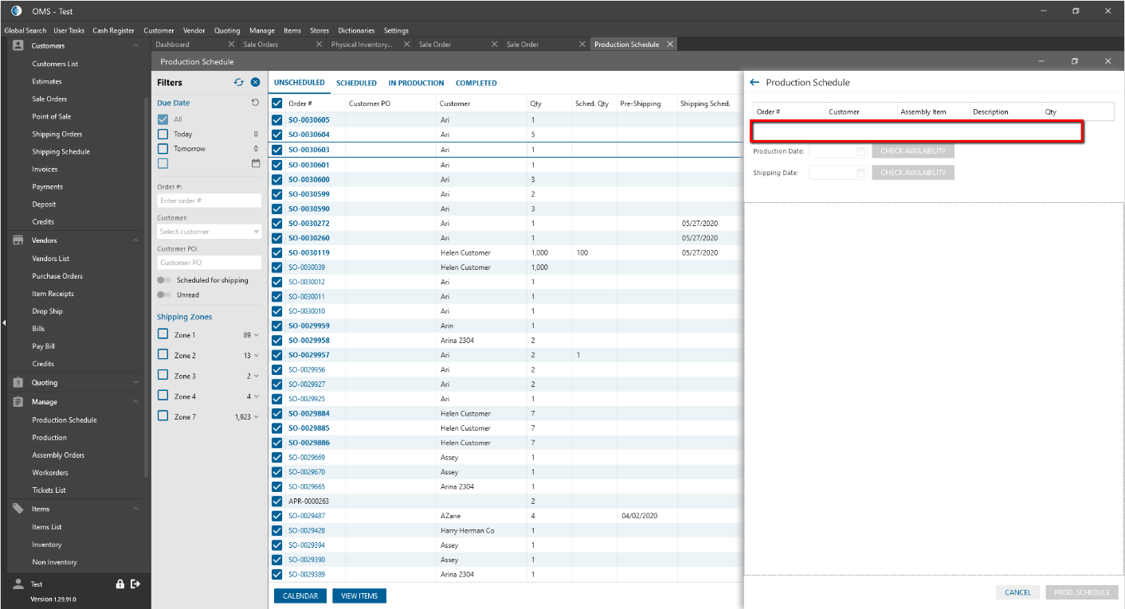
Task: Enable the Zone 1 shipping zone checkbox
Action: pyautogui.click(x=163, y=335)
